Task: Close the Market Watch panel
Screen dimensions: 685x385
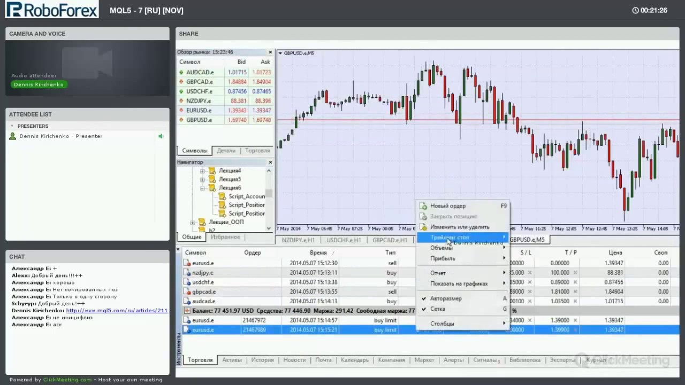Action: [x=270, y=52]
